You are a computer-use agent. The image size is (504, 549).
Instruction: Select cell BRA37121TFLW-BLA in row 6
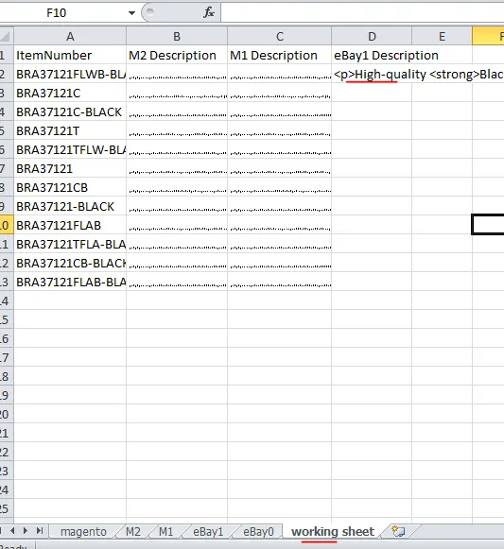coord(70,149)
